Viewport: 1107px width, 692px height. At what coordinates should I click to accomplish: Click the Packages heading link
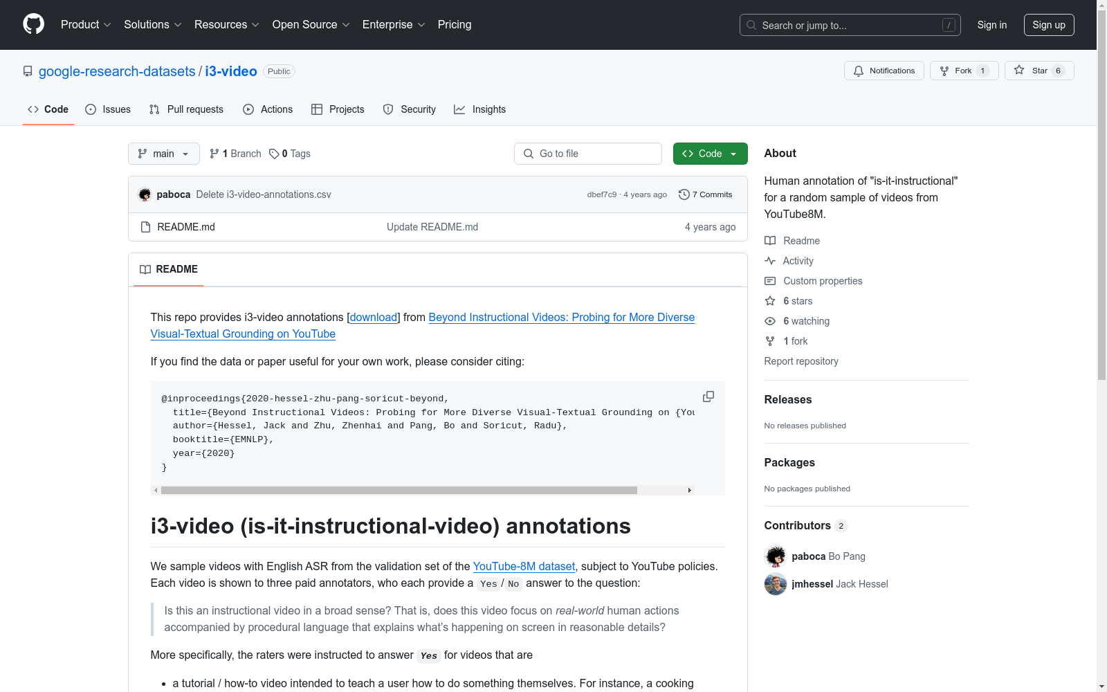point(789,462)
